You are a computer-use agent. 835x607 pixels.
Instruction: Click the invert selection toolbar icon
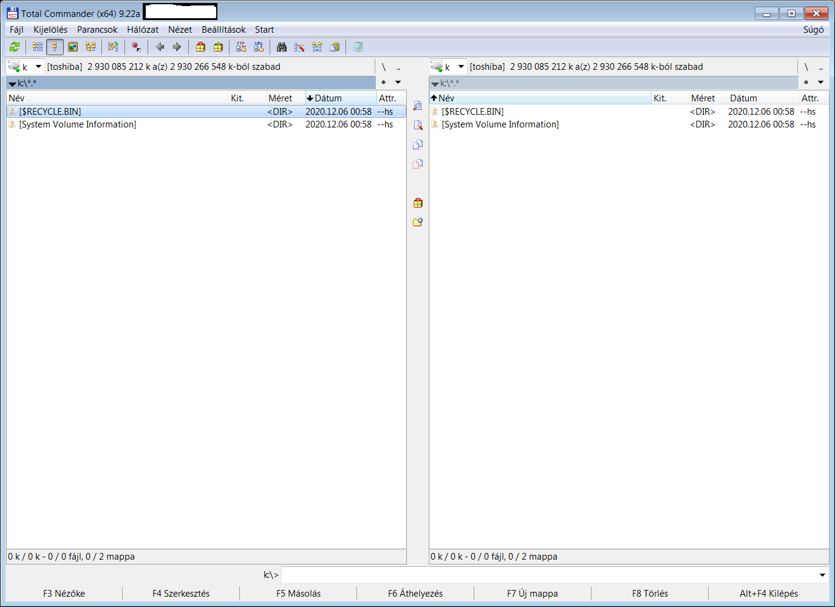[x=113, y=47]
